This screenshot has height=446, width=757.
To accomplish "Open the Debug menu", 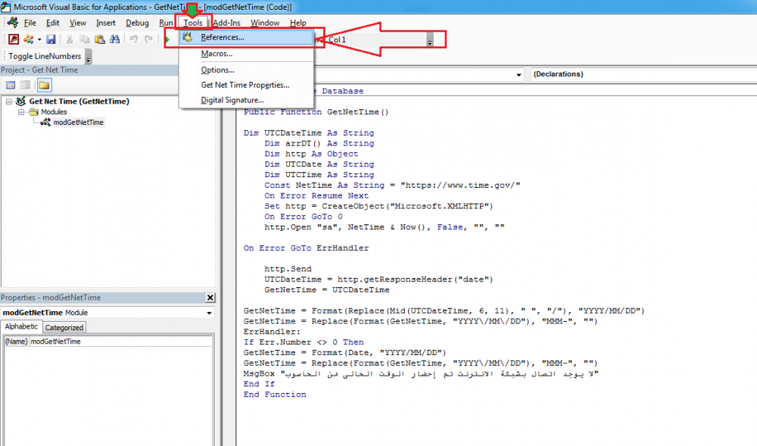I will pyautogui.click(x=137, y=23).
